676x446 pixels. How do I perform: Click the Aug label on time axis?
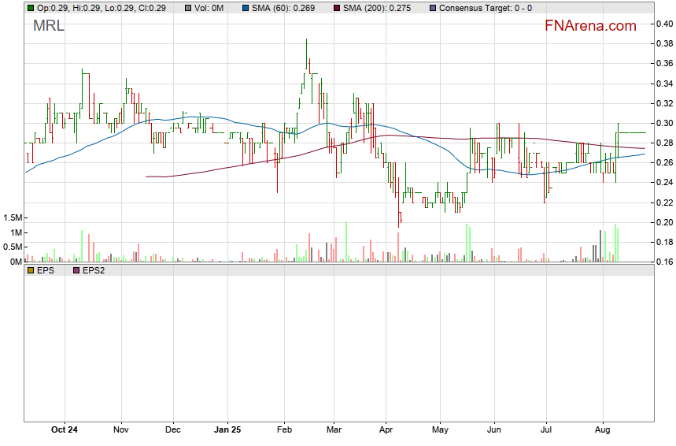click(x=603, y=430)
